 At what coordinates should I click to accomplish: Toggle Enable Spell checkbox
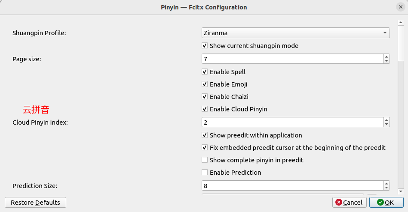205,72
